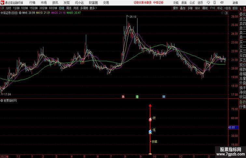Switch to the 5分钟 period tab

(24, 8)
